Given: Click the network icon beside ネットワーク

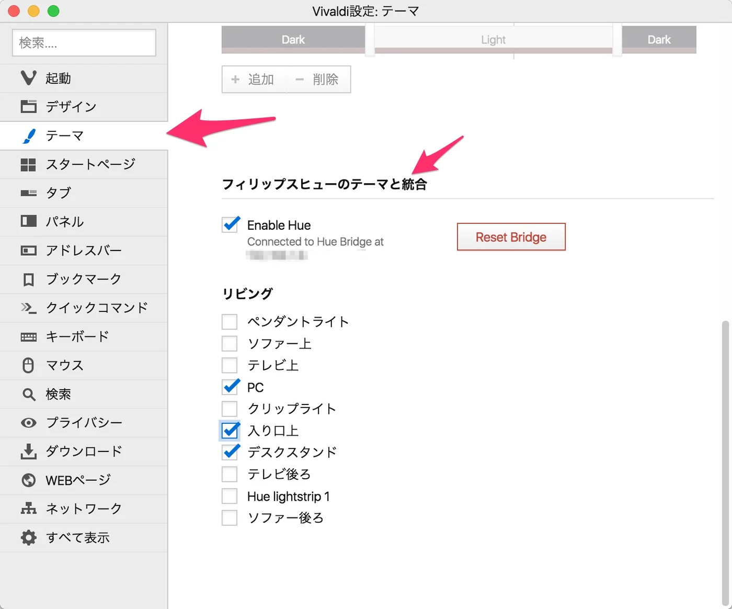Looking at the screenshot, I should [x=29, y=509].
